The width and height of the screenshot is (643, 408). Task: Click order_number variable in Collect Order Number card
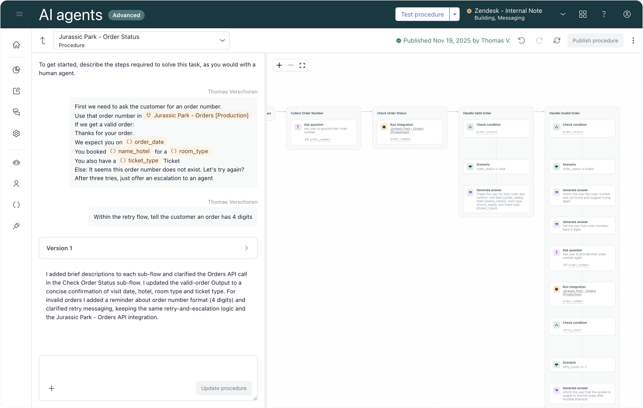click(320, 139)
